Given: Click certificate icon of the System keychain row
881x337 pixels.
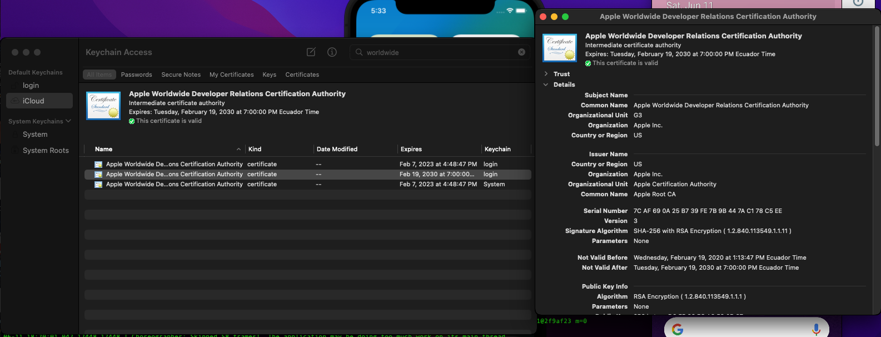Looking at the screenshot, I should tap(98, 184).
